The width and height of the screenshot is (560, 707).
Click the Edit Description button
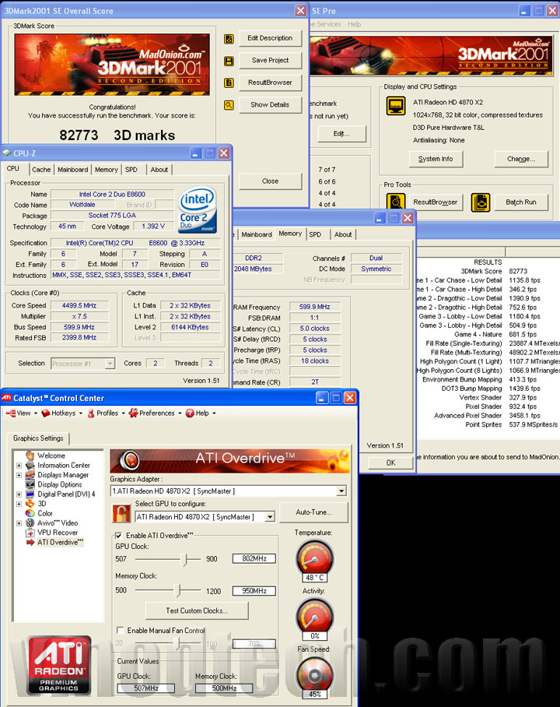pyautogui.click(x=270, y=38)
